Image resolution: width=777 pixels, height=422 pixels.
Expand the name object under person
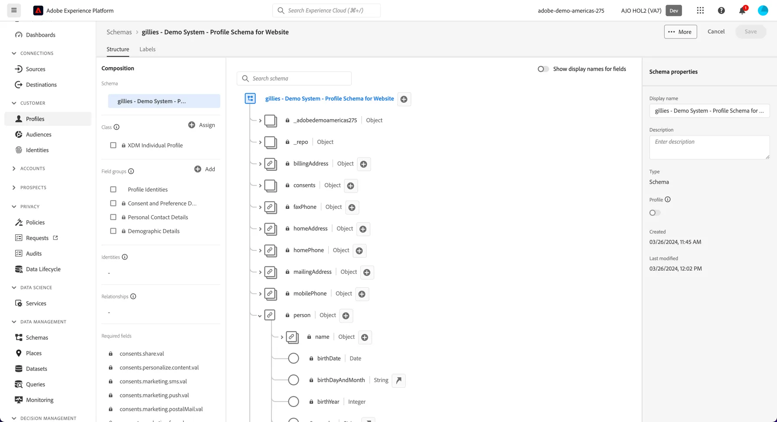tap(282, 337)
